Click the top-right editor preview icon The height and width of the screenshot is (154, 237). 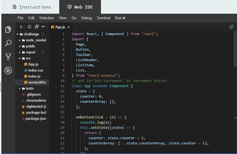[x=231, y=27]
